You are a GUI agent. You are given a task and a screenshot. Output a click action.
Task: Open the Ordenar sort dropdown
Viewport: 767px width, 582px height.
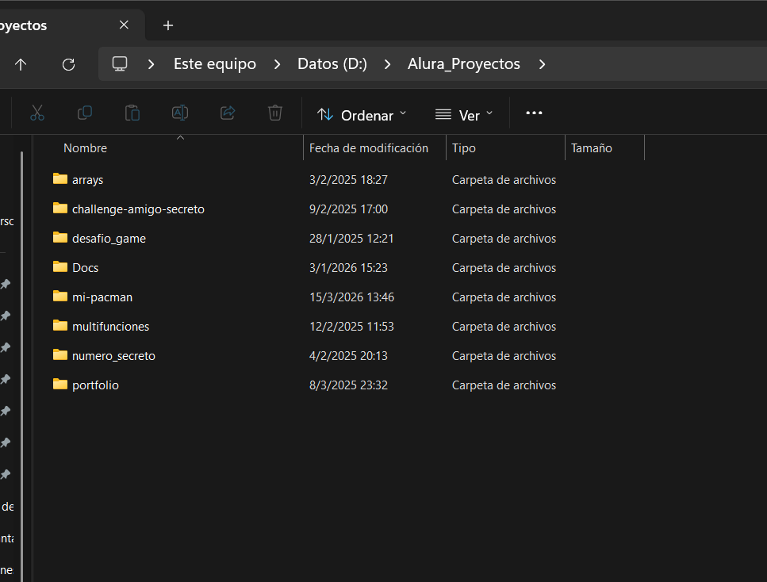point(362,115)
